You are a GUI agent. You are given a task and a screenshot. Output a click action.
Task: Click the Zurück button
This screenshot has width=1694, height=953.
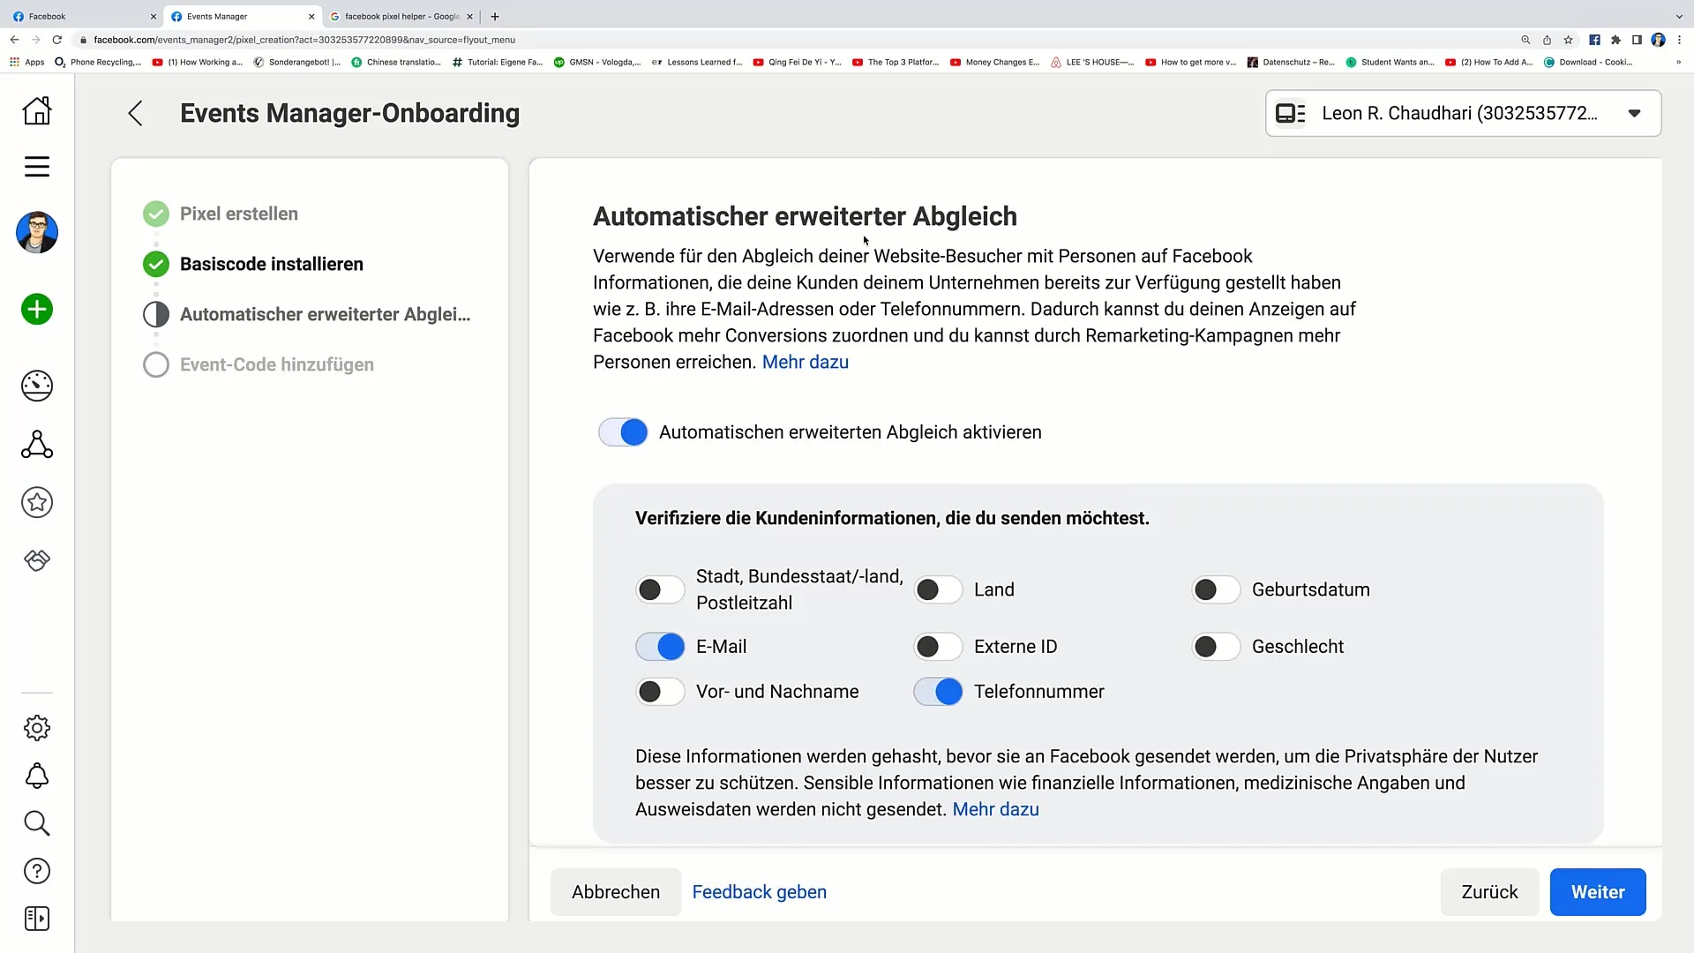click(x=1489, y=892)
